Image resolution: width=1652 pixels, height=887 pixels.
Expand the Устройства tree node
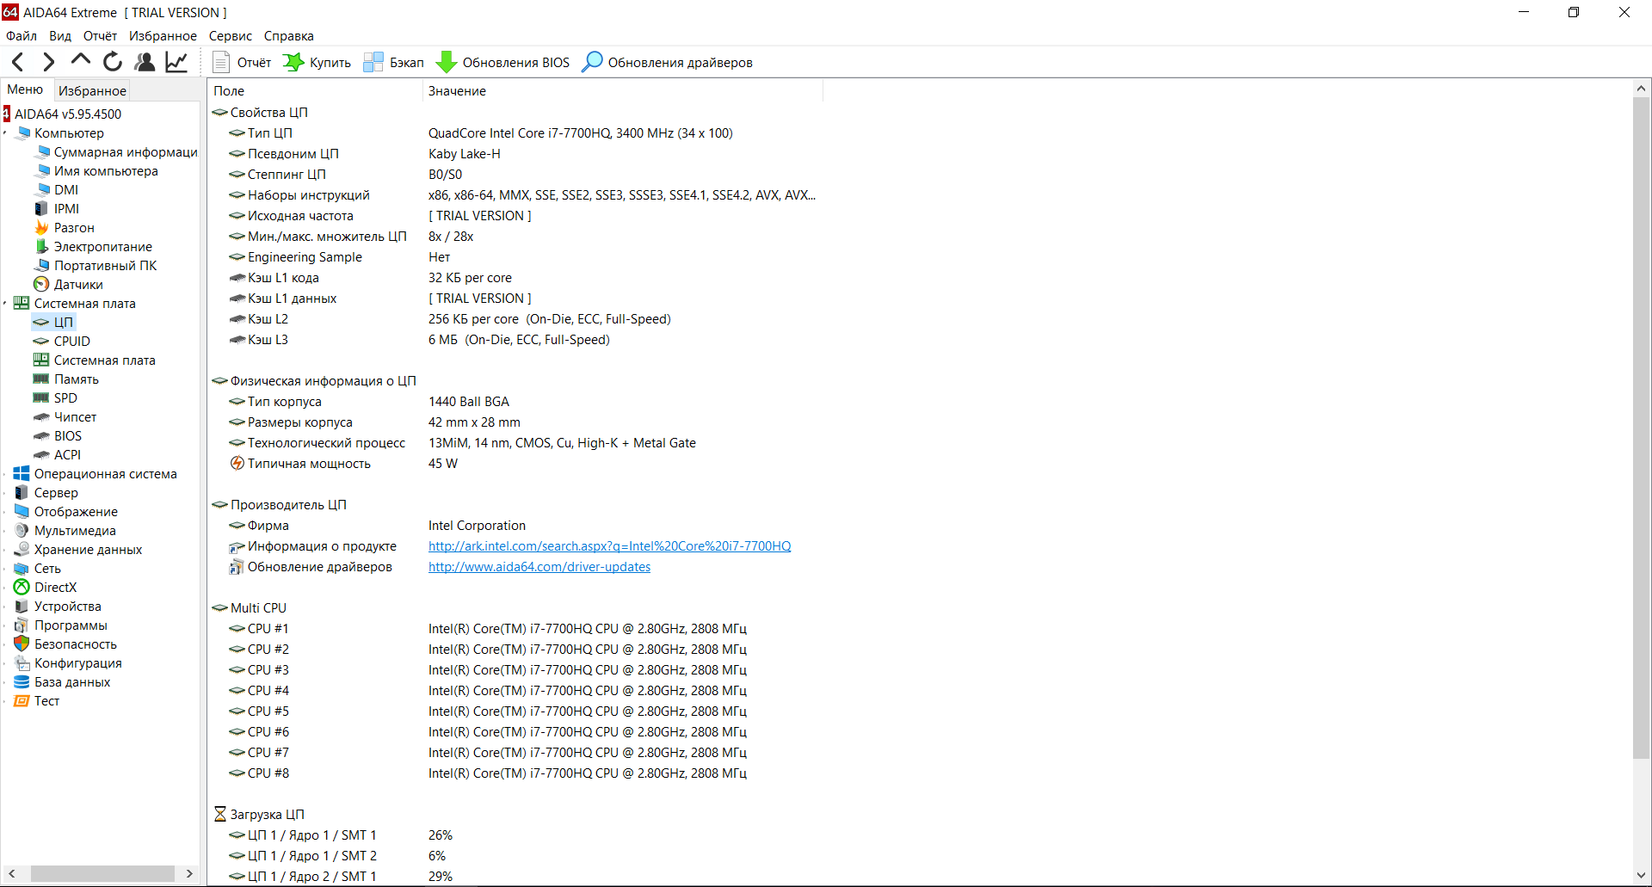pos(5,607)
